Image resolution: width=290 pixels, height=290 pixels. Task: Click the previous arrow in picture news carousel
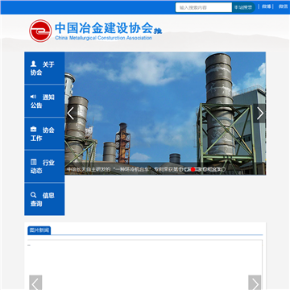click(x=35, y=284)
